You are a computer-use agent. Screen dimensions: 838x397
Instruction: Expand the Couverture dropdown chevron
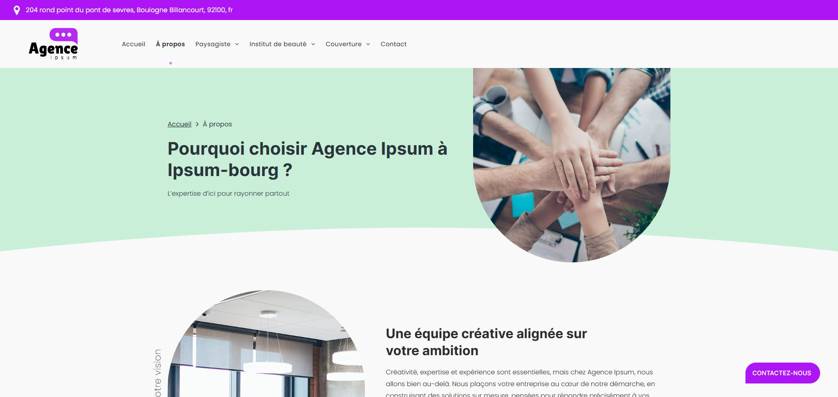pos(368,44)
